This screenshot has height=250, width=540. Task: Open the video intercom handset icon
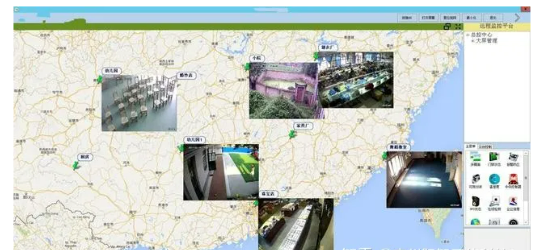(x=476, y=179)
